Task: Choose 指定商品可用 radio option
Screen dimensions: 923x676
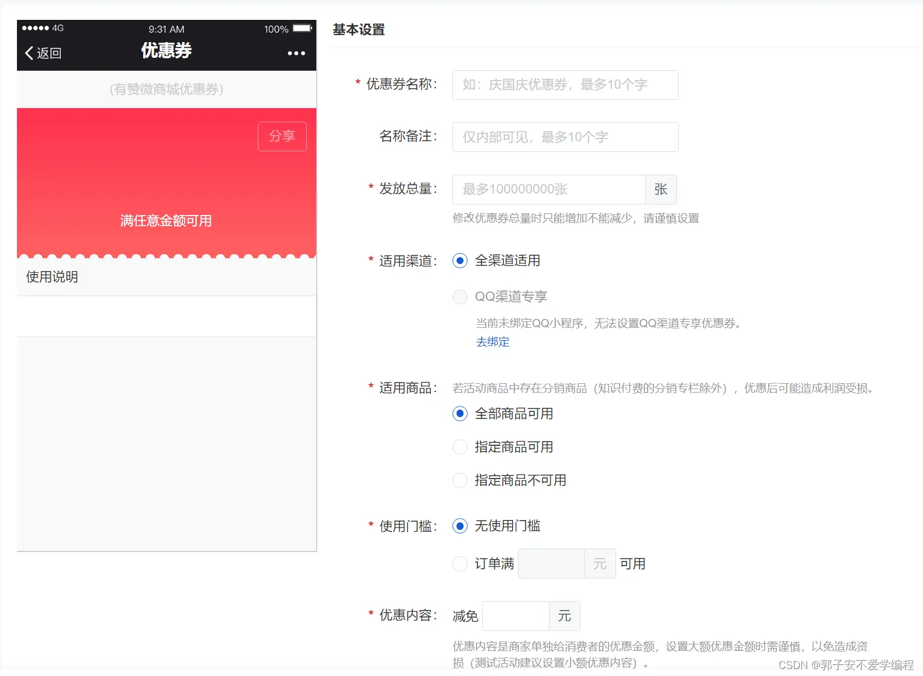Action: tap(460, 447)
